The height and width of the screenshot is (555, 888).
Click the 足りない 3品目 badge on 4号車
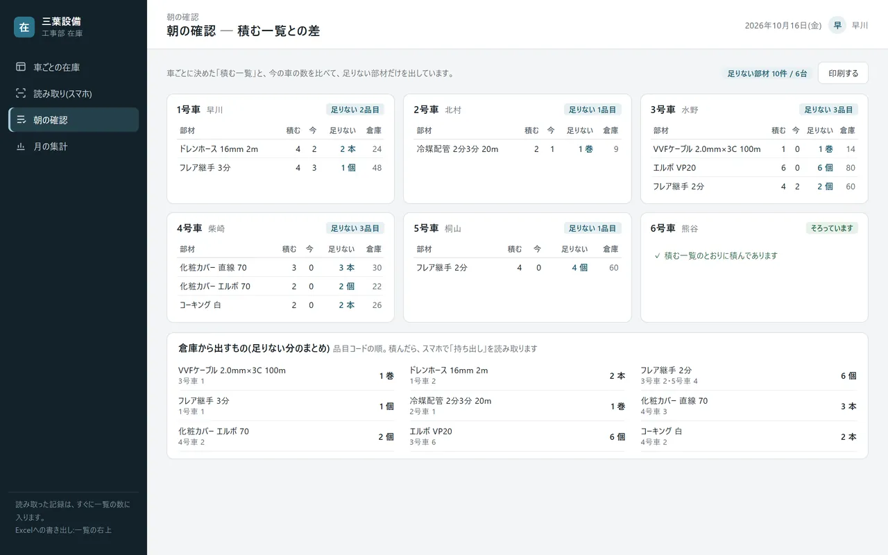point(355,228)
